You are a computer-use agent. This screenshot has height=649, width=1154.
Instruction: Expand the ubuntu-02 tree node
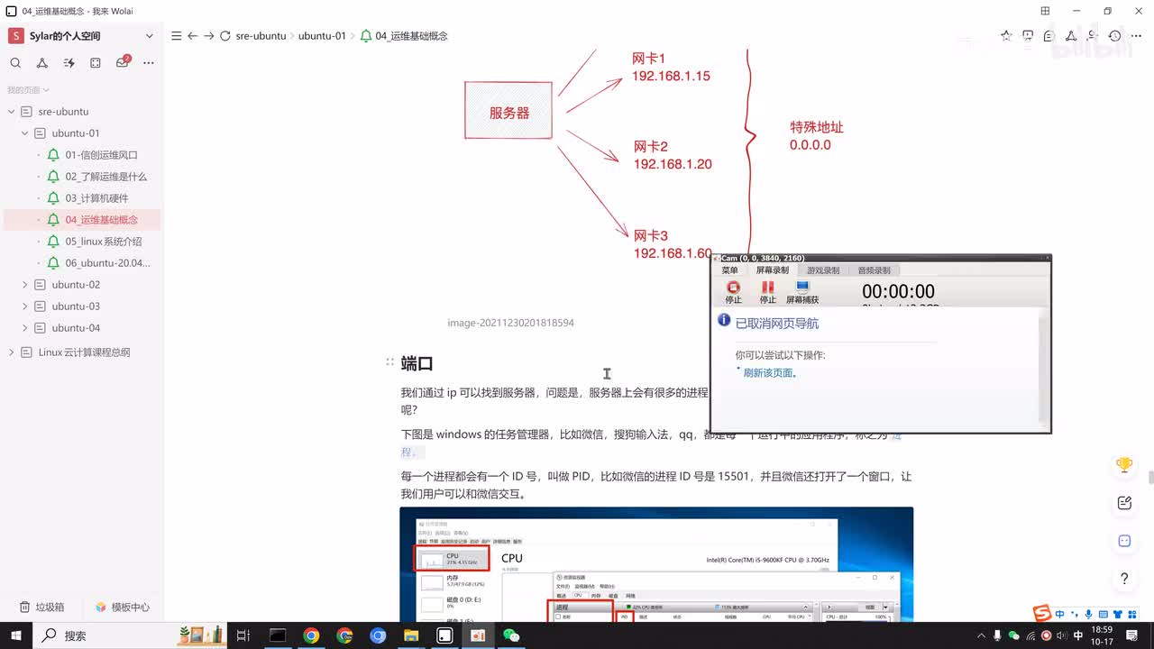(25, 285)
